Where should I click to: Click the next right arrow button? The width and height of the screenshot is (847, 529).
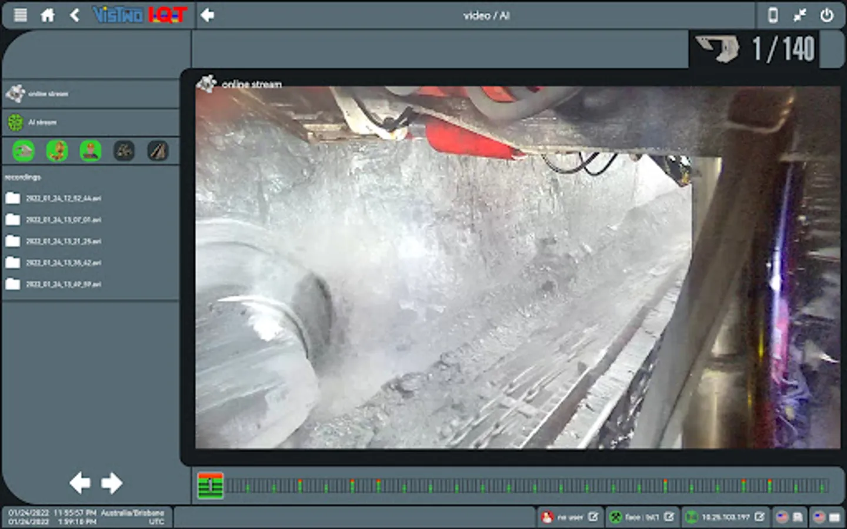pyautogui.click(x=112, y=483)
